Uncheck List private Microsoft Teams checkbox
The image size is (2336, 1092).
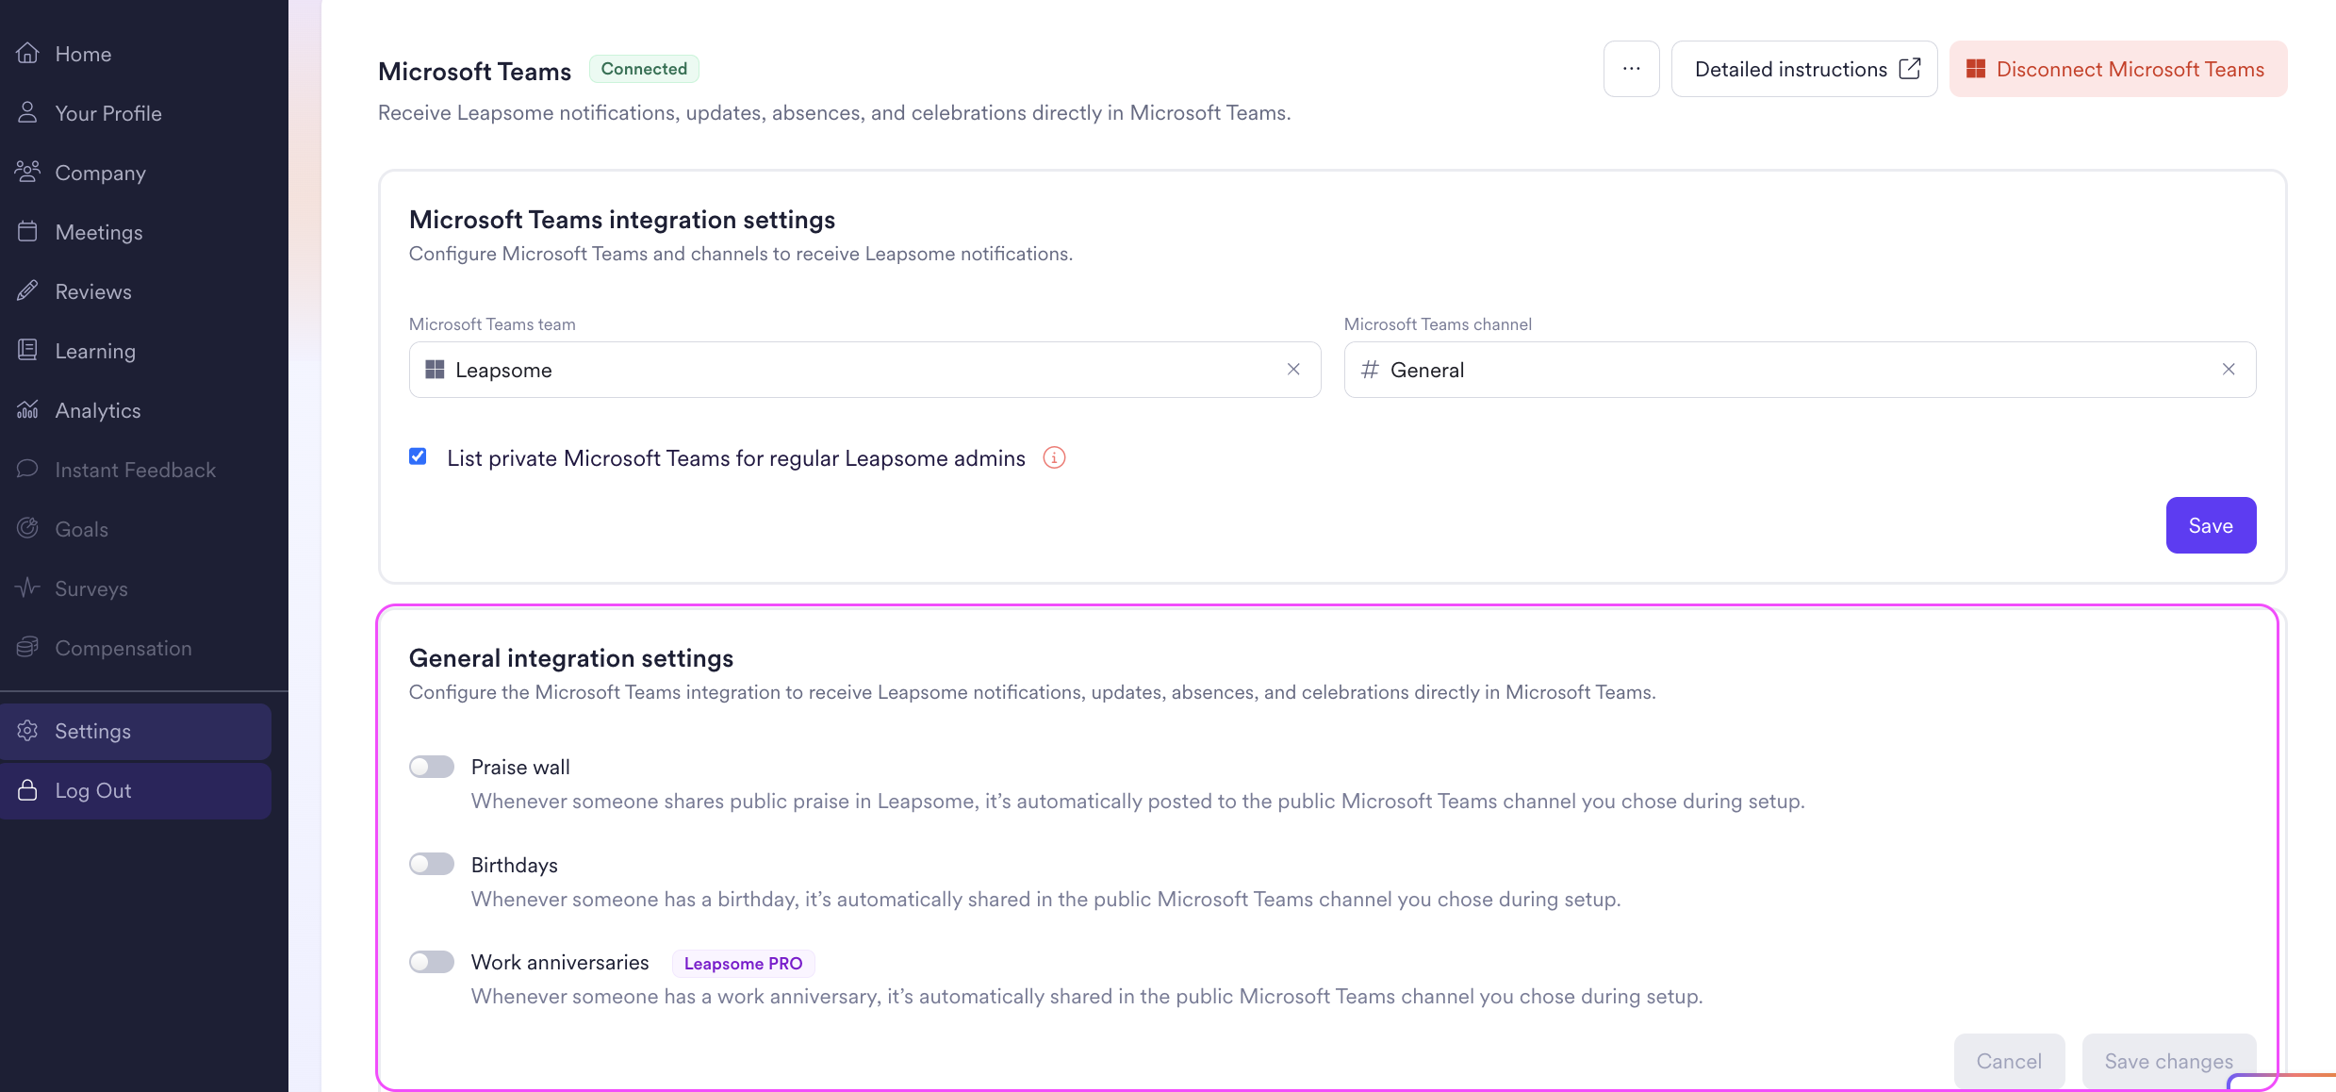coord(418,457)
